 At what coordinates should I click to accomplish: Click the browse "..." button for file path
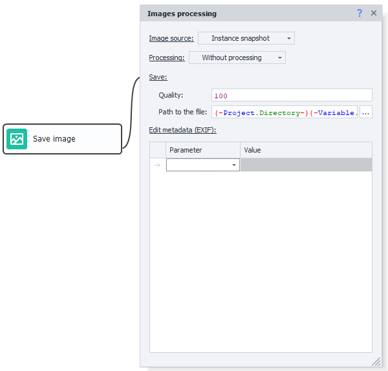pos(366,112)
